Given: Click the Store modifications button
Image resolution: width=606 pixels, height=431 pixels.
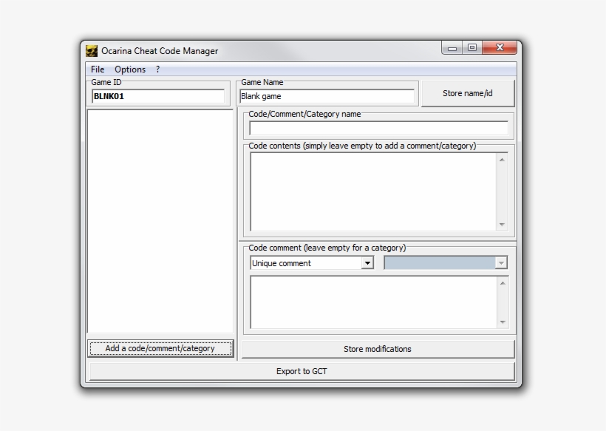Looking at the screenshot, I should pyautogui.click(x=378, y=348).
